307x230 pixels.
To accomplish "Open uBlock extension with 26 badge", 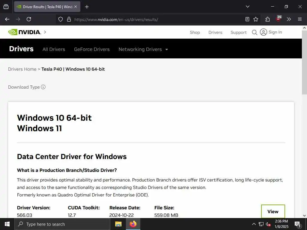I will pos(279,19).
